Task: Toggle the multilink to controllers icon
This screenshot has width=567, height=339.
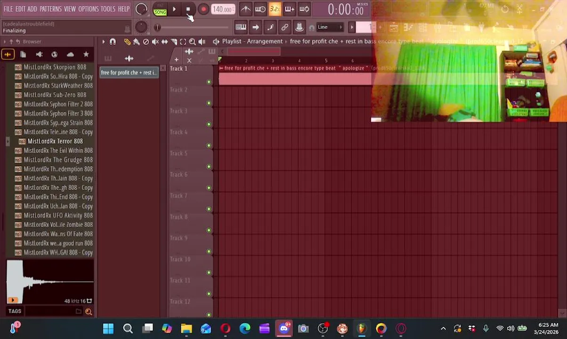Action: [x=299, y=27]
